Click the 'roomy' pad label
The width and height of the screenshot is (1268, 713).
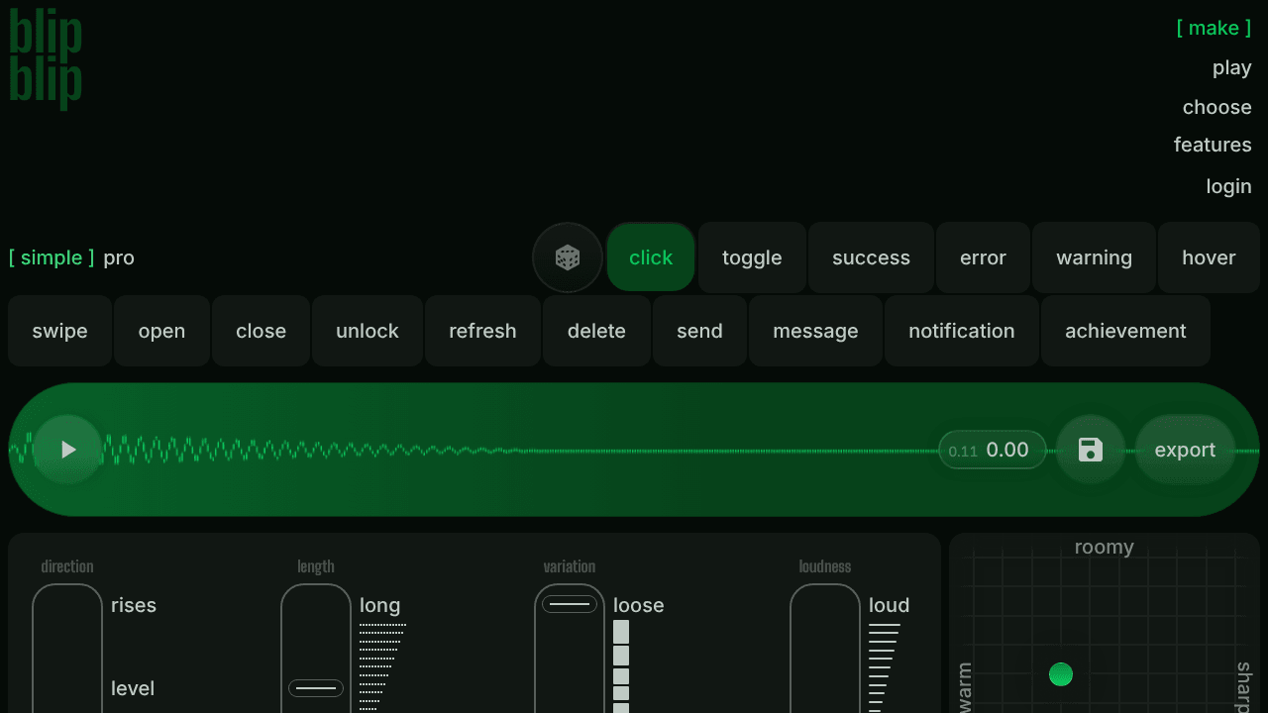pos(1104,548)
